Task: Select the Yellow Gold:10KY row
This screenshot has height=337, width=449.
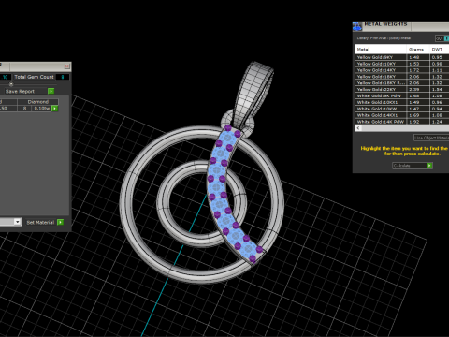Action: (x=402, y=64)
